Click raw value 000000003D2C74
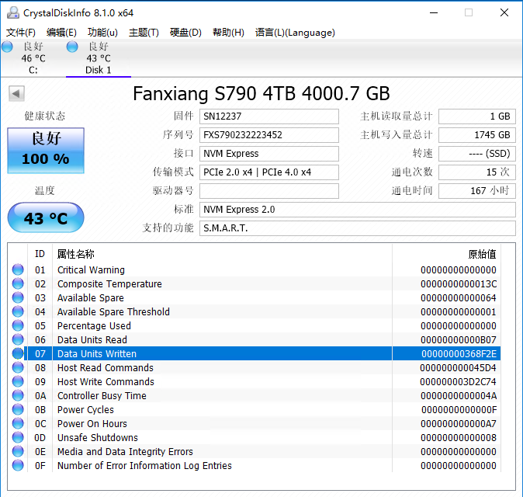 (x=458, y=381)
